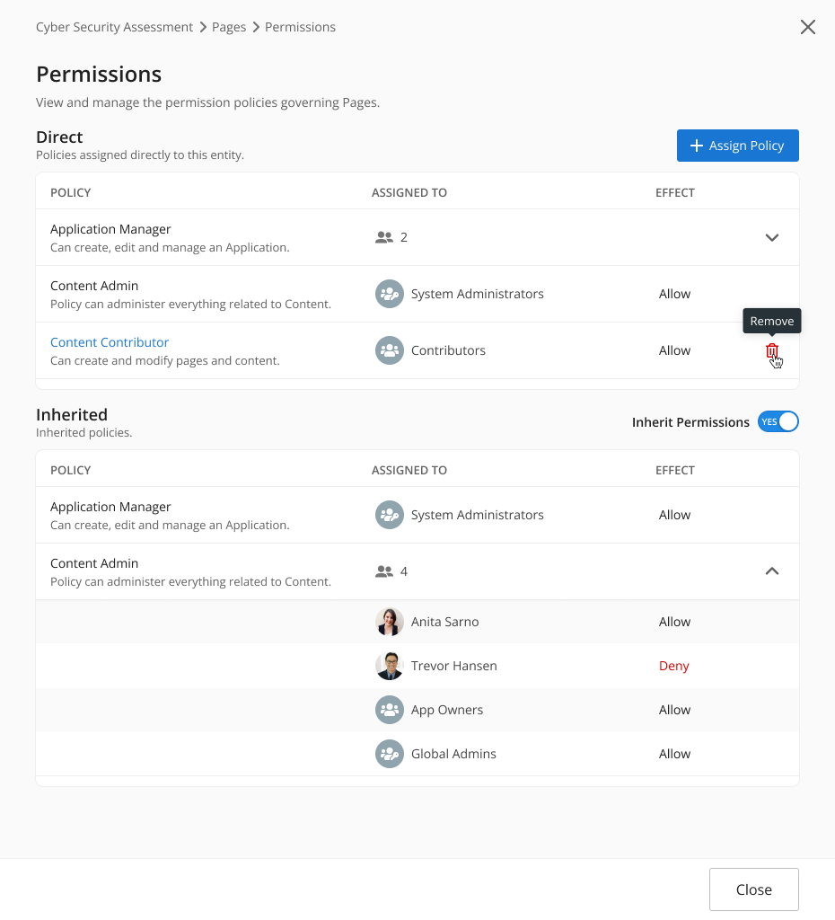Go to Cyber Security Assessment breadcrumb
Image resolution: width=835 pixels, height=920 pixels.
tap(114, 27)
